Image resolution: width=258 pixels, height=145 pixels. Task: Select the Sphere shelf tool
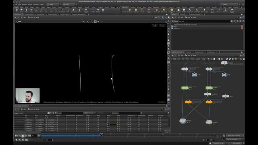coord(21,10)
